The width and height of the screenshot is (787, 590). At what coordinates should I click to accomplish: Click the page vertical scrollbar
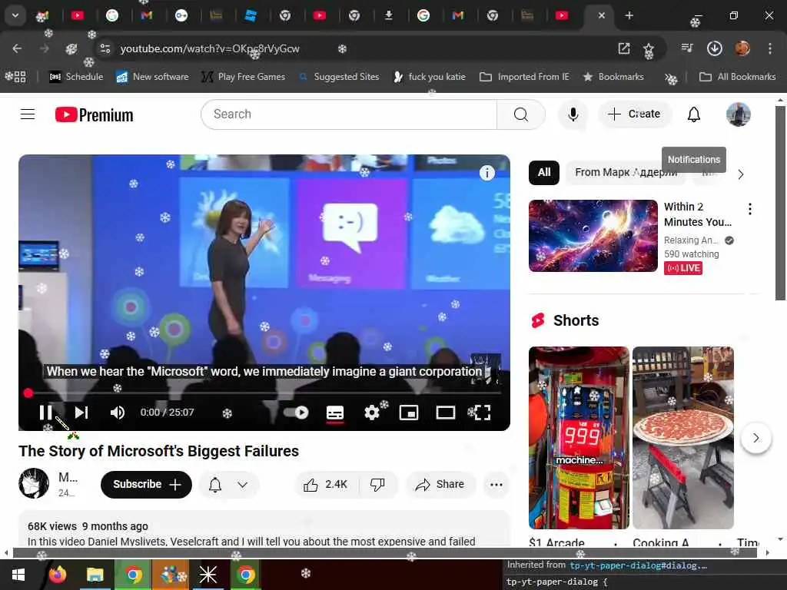780,203
